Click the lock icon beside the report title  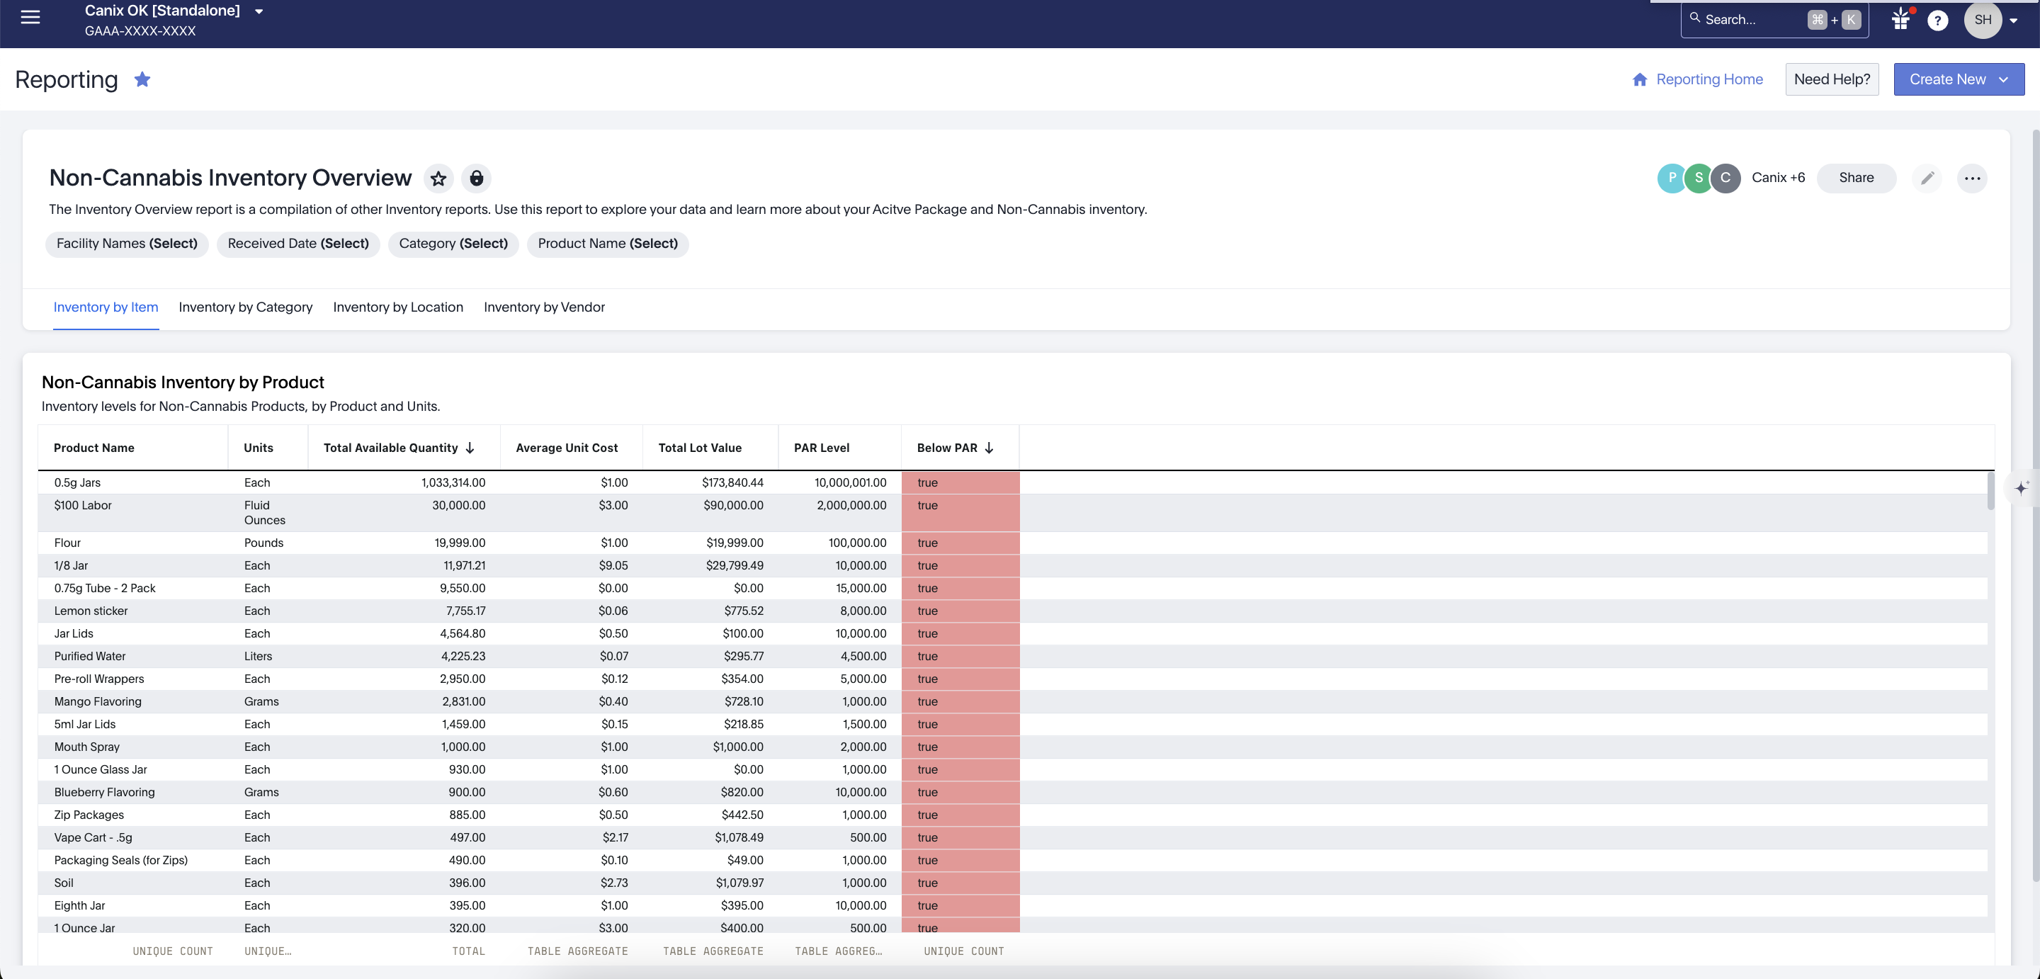click(x=476, y=179)
